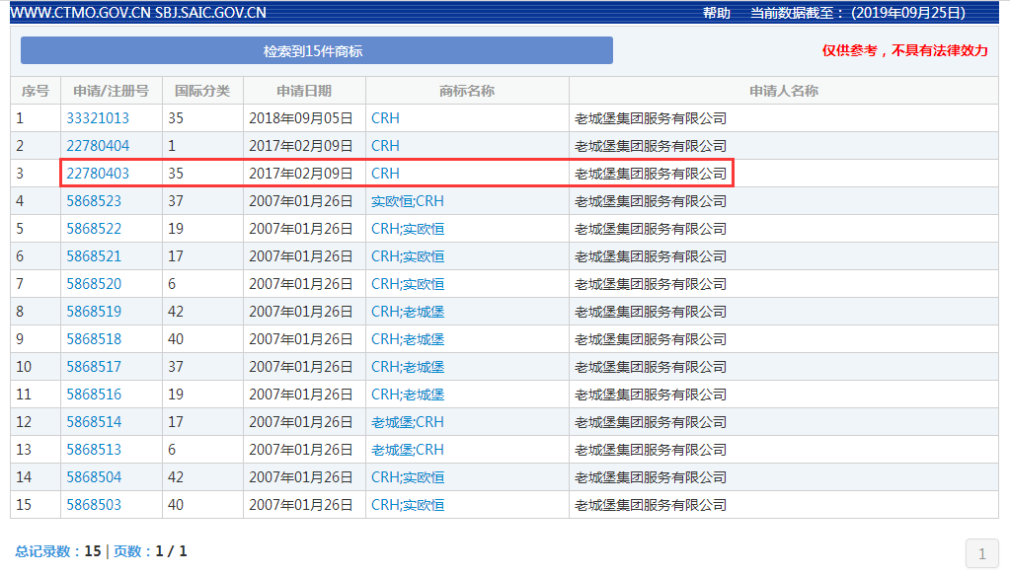
Task: Open registration number 22780403
Action: click(x=98, y=174)
